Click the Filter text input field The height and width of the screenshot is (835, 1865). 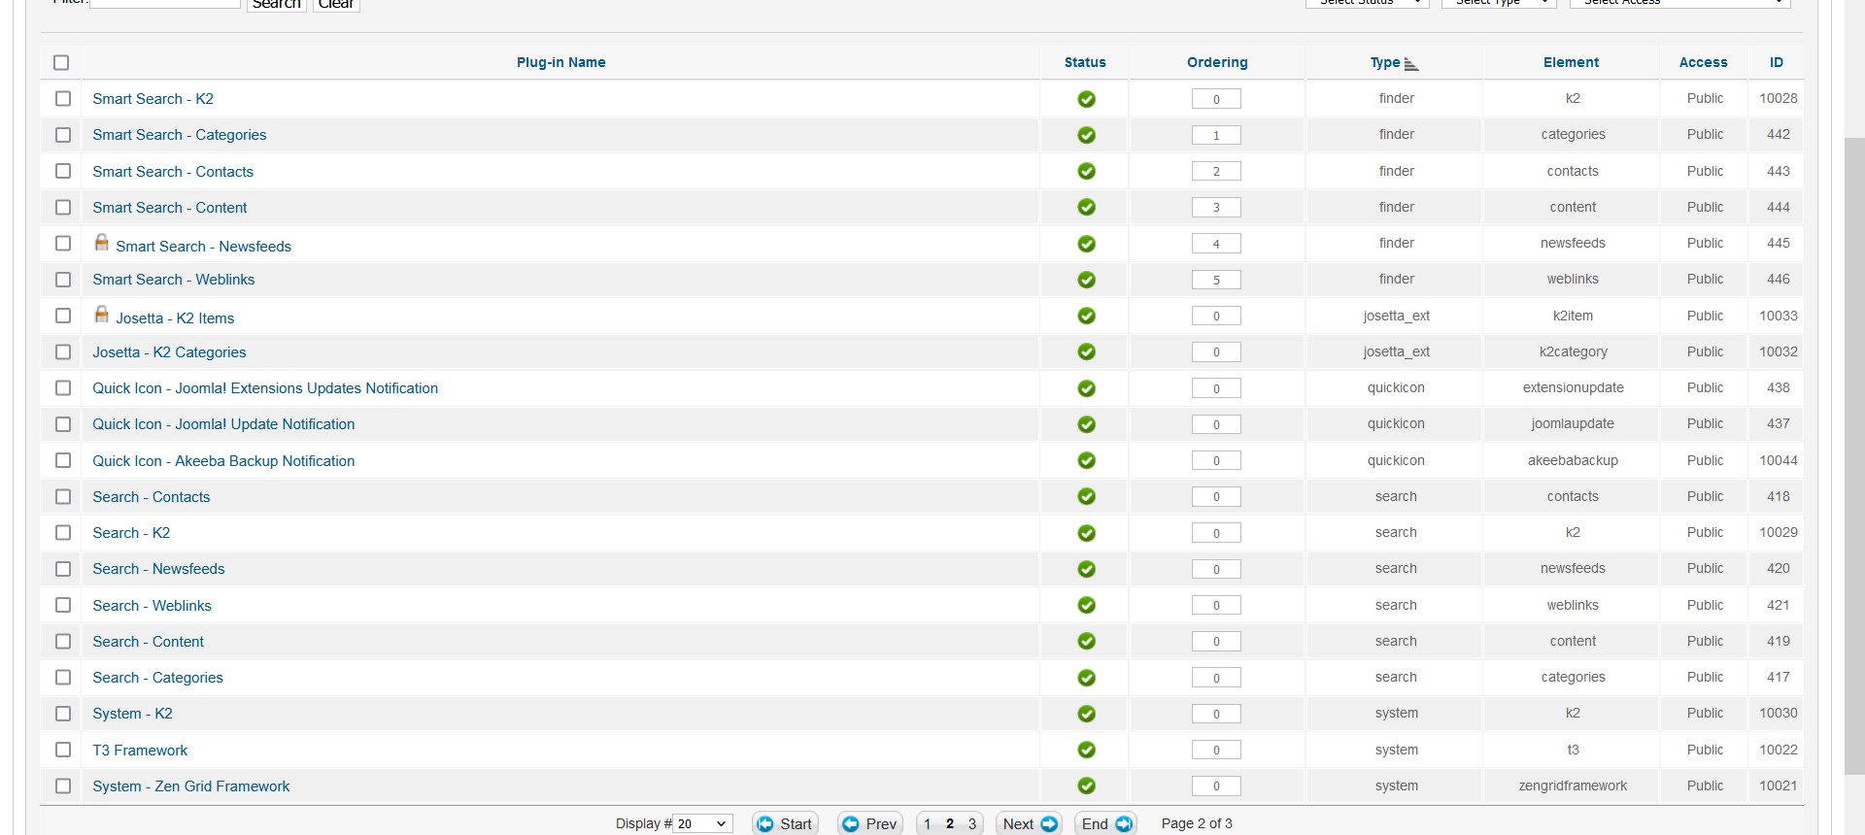pos(165,3)
